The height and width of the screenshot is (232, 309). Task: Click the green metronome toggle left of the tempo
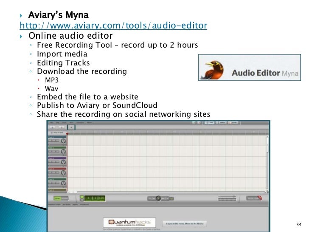(x=81, y=197)
